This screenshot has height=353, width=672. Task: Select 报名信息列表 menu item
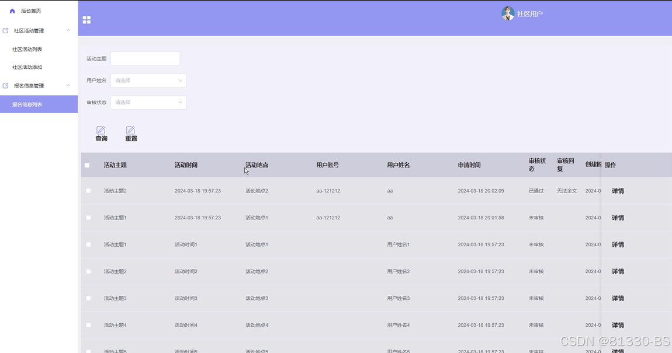pos(39,104)
